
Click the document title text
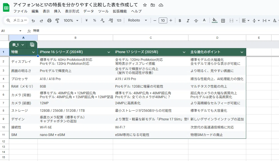tap(76, 5)
